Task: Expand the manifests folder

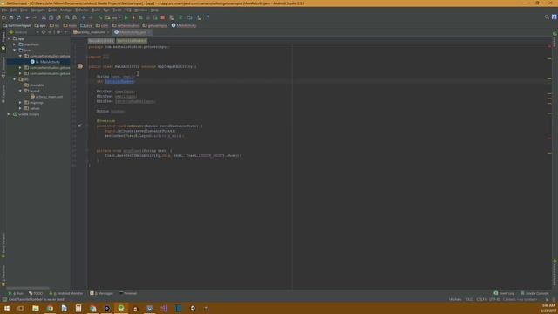Action: (15, 44)
